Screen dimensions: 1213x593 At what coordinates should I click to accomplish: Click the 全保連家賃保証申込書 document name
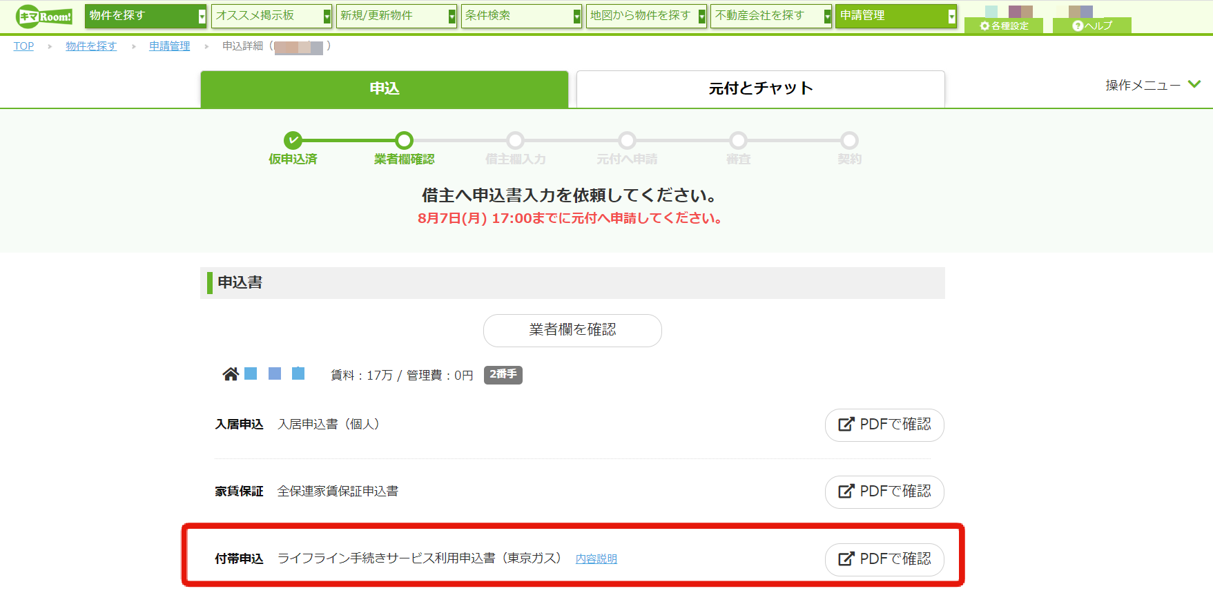click(x=338, y=491)
